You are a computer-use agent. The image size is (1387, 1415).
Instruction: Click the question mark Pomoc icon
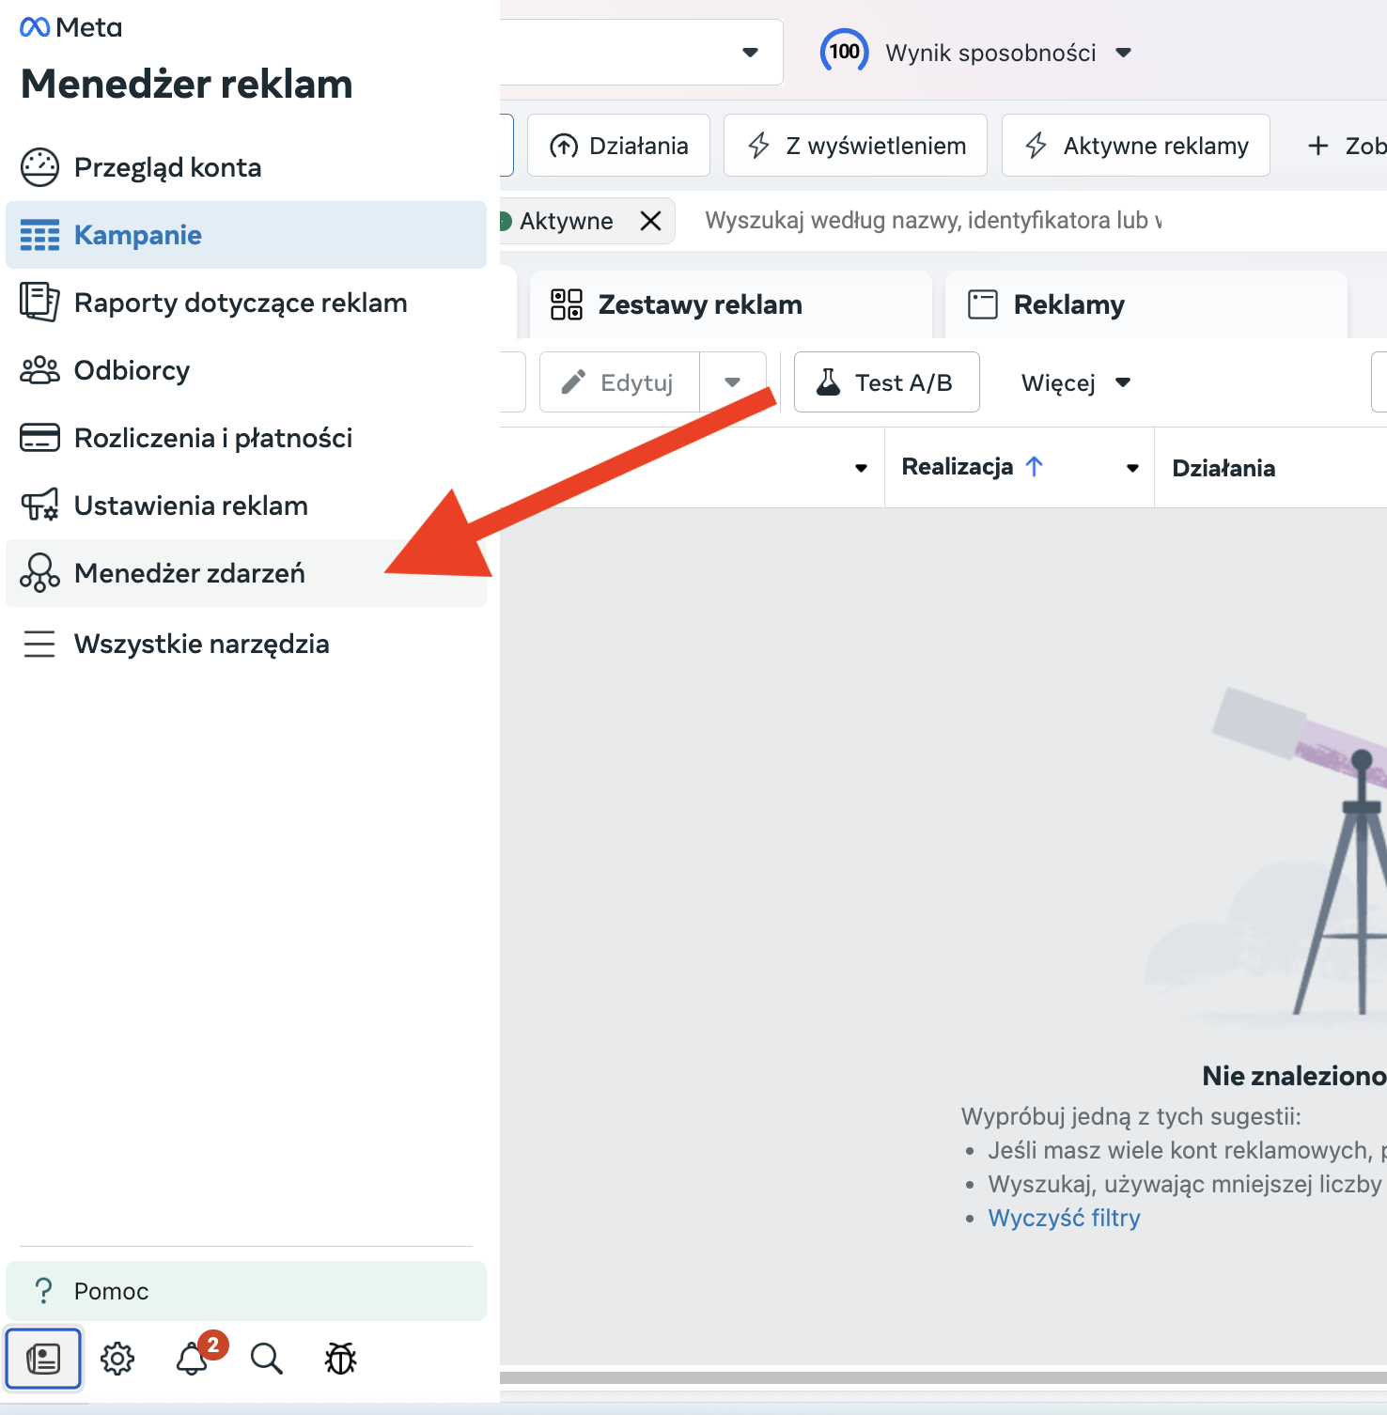(x=43, y=1291)
